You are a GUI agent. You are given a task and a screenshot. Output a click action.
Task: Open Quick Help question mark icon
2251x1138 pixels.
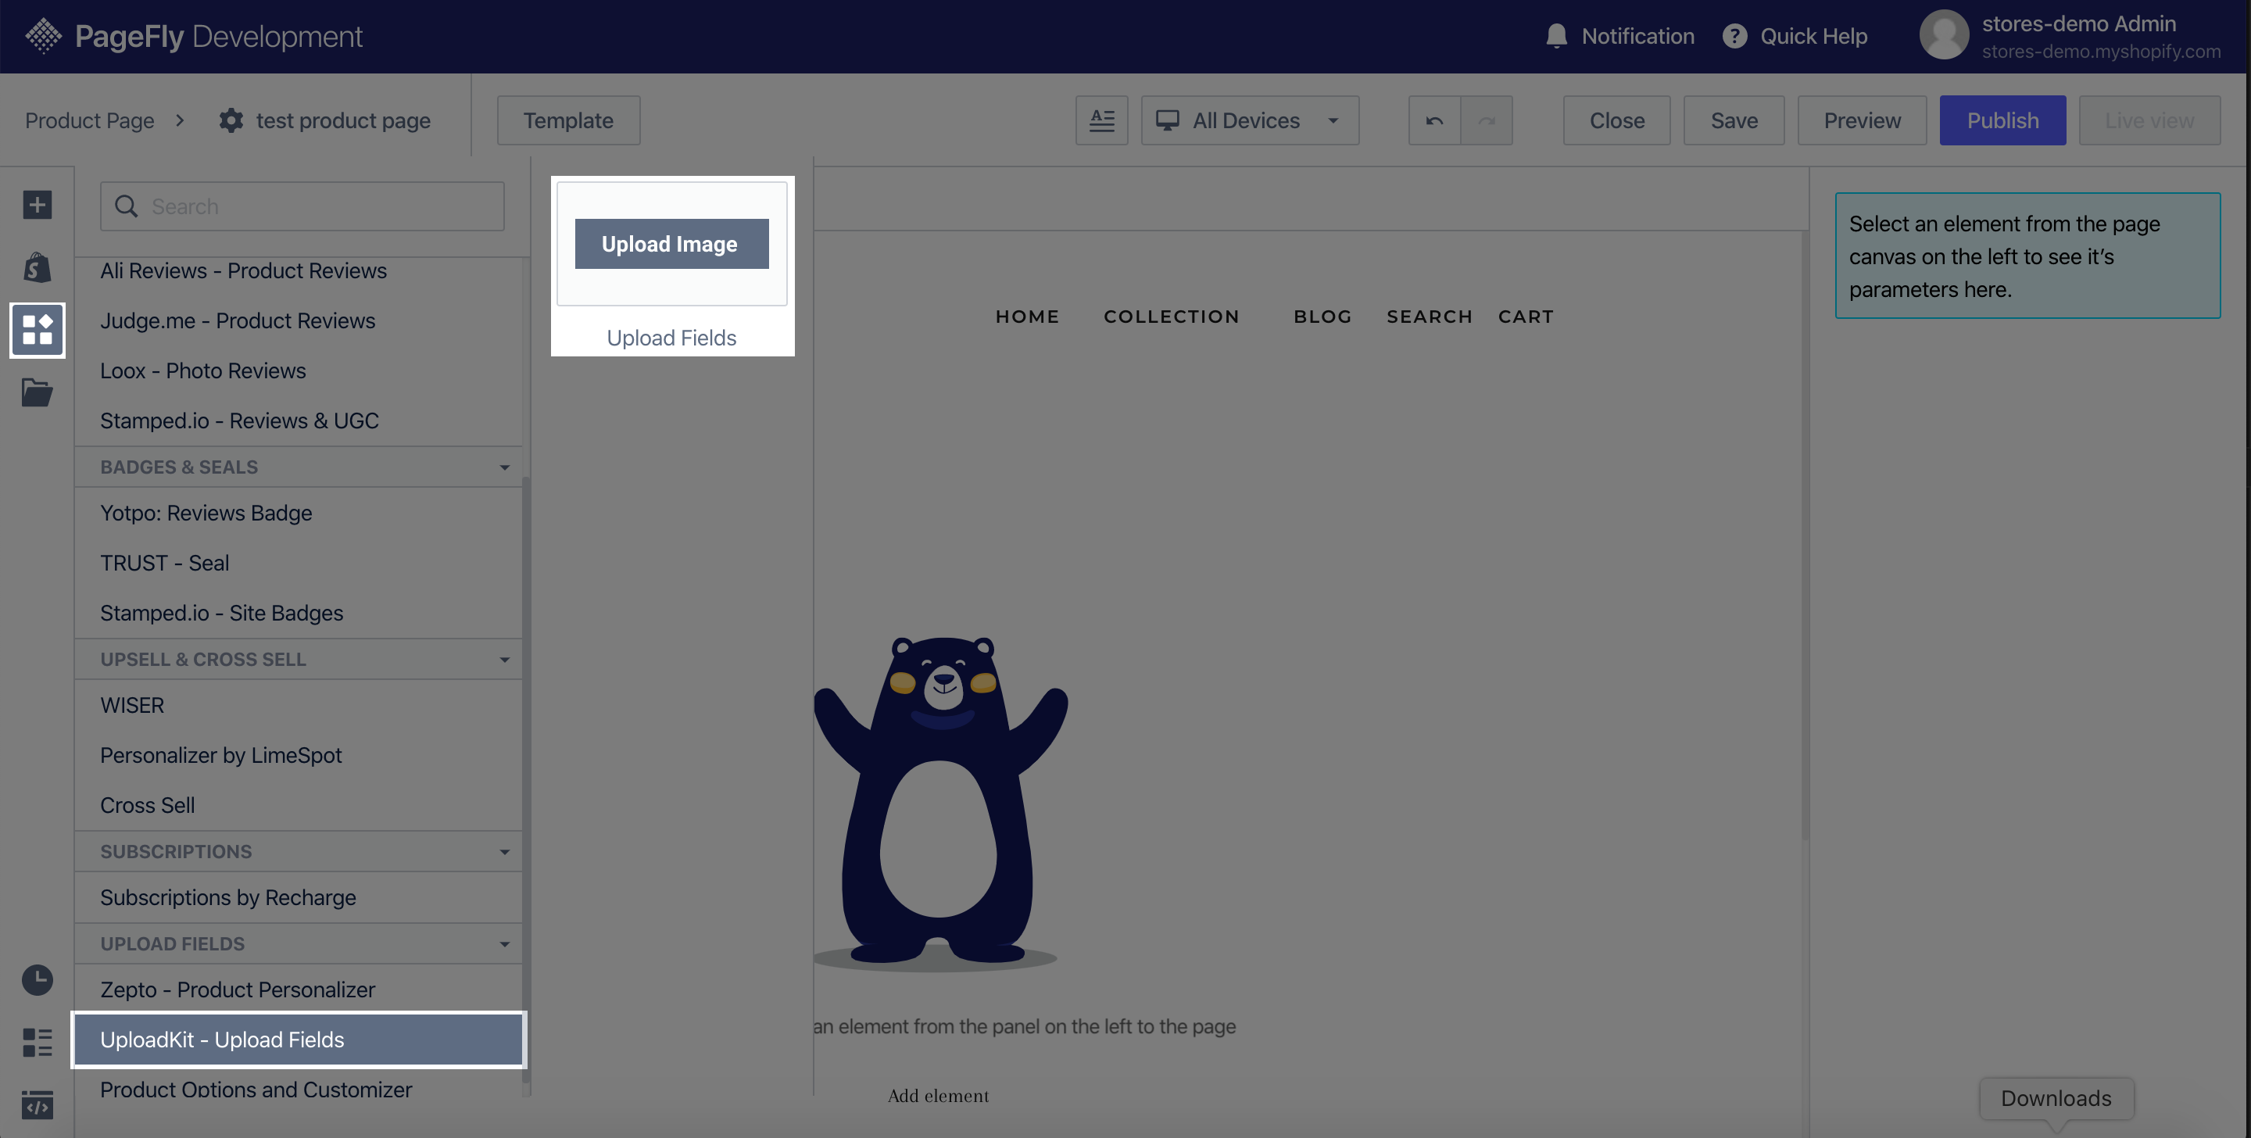(x=1734, y=36)
